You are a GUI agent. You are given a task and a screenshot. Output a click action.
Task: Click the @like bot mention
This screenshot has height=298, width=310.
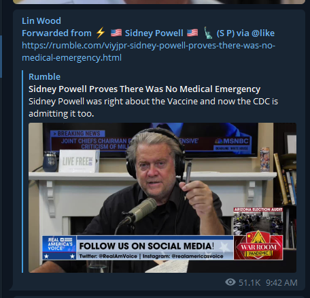click(263, 33)
